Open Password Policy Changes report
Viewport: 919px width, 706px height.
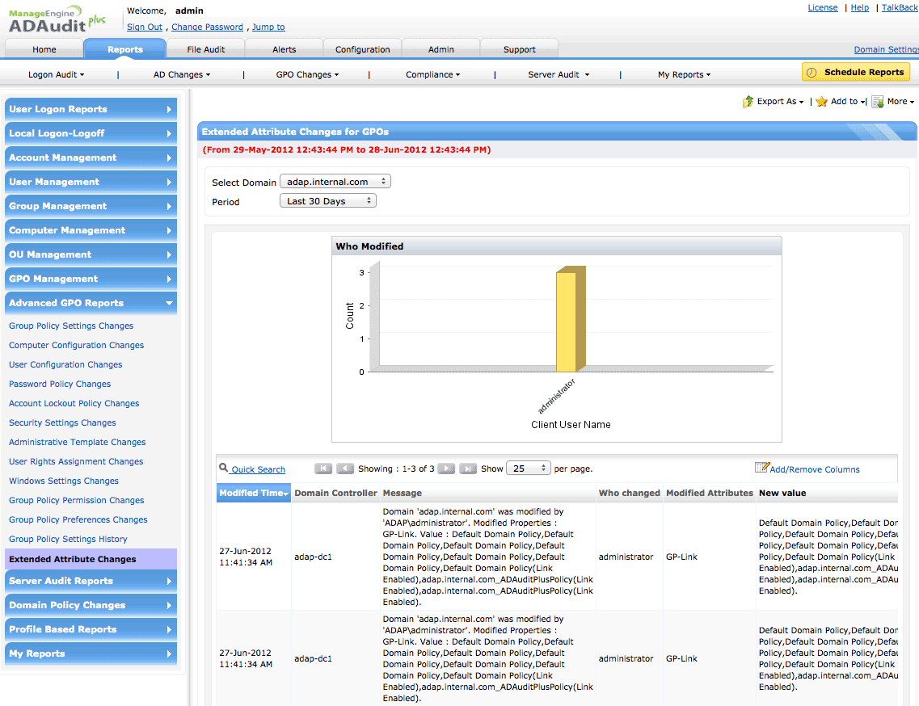coord(60,385)
